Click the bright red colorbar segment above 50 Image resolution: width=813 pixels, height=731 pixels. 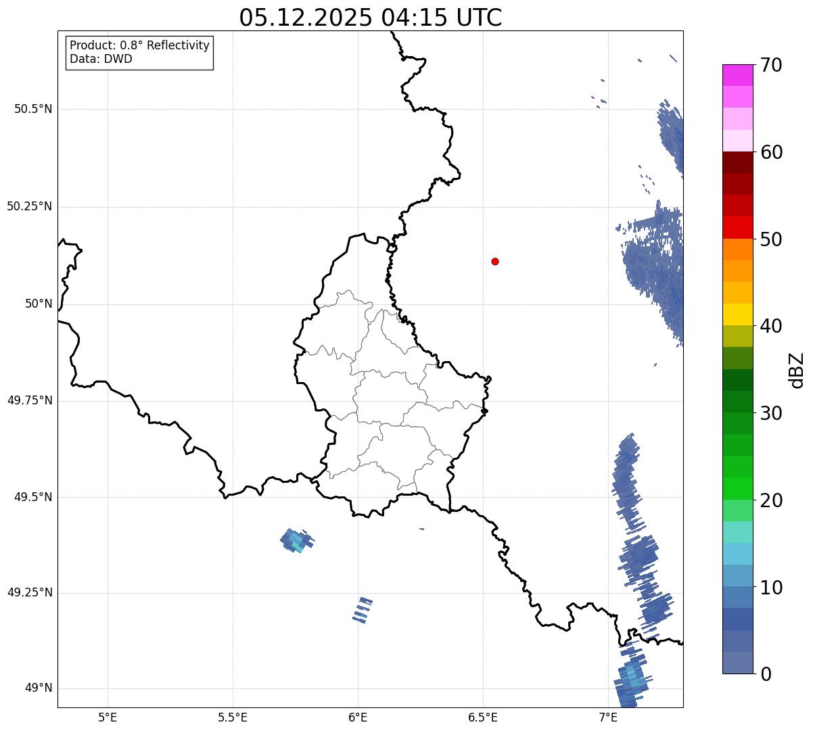pos(737,227)
